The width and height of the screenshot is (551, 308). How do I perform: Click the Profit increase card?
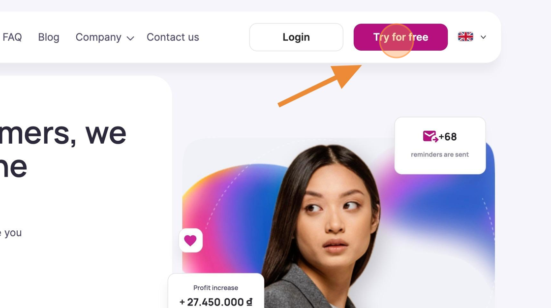(216, 291)
